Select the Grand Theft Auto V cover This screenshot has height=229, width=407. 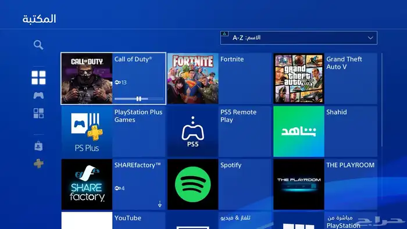299,78
